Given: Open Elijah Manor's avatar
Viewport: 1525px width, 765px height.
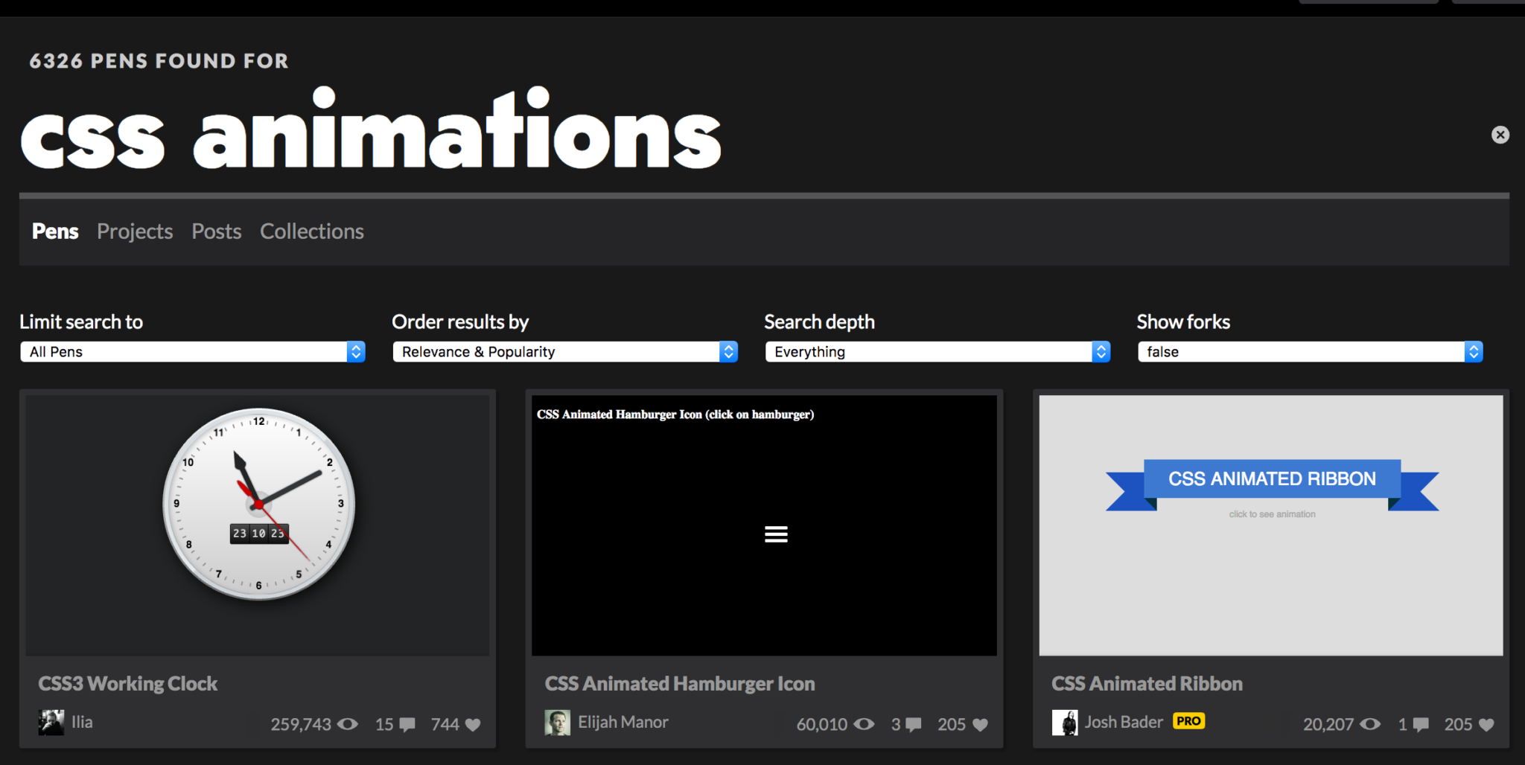Looking at the screenshot, I should pos(558,723).
